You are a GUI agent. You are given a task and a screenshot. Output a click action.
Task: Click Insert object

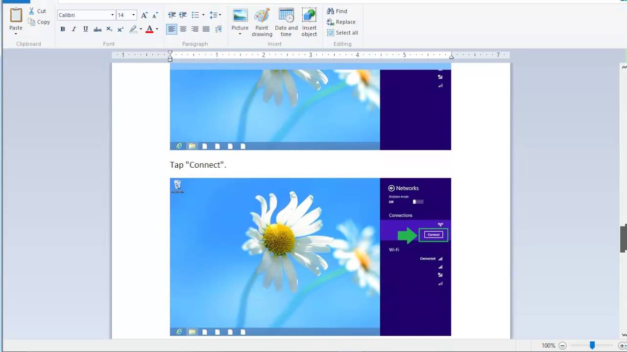(x=309, y=22)
